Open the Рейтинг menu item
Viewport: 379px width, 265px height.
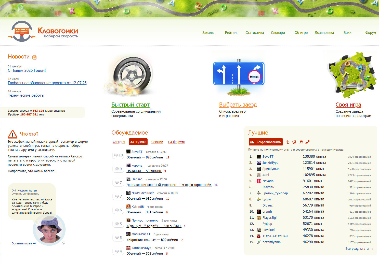pos(231,33)
